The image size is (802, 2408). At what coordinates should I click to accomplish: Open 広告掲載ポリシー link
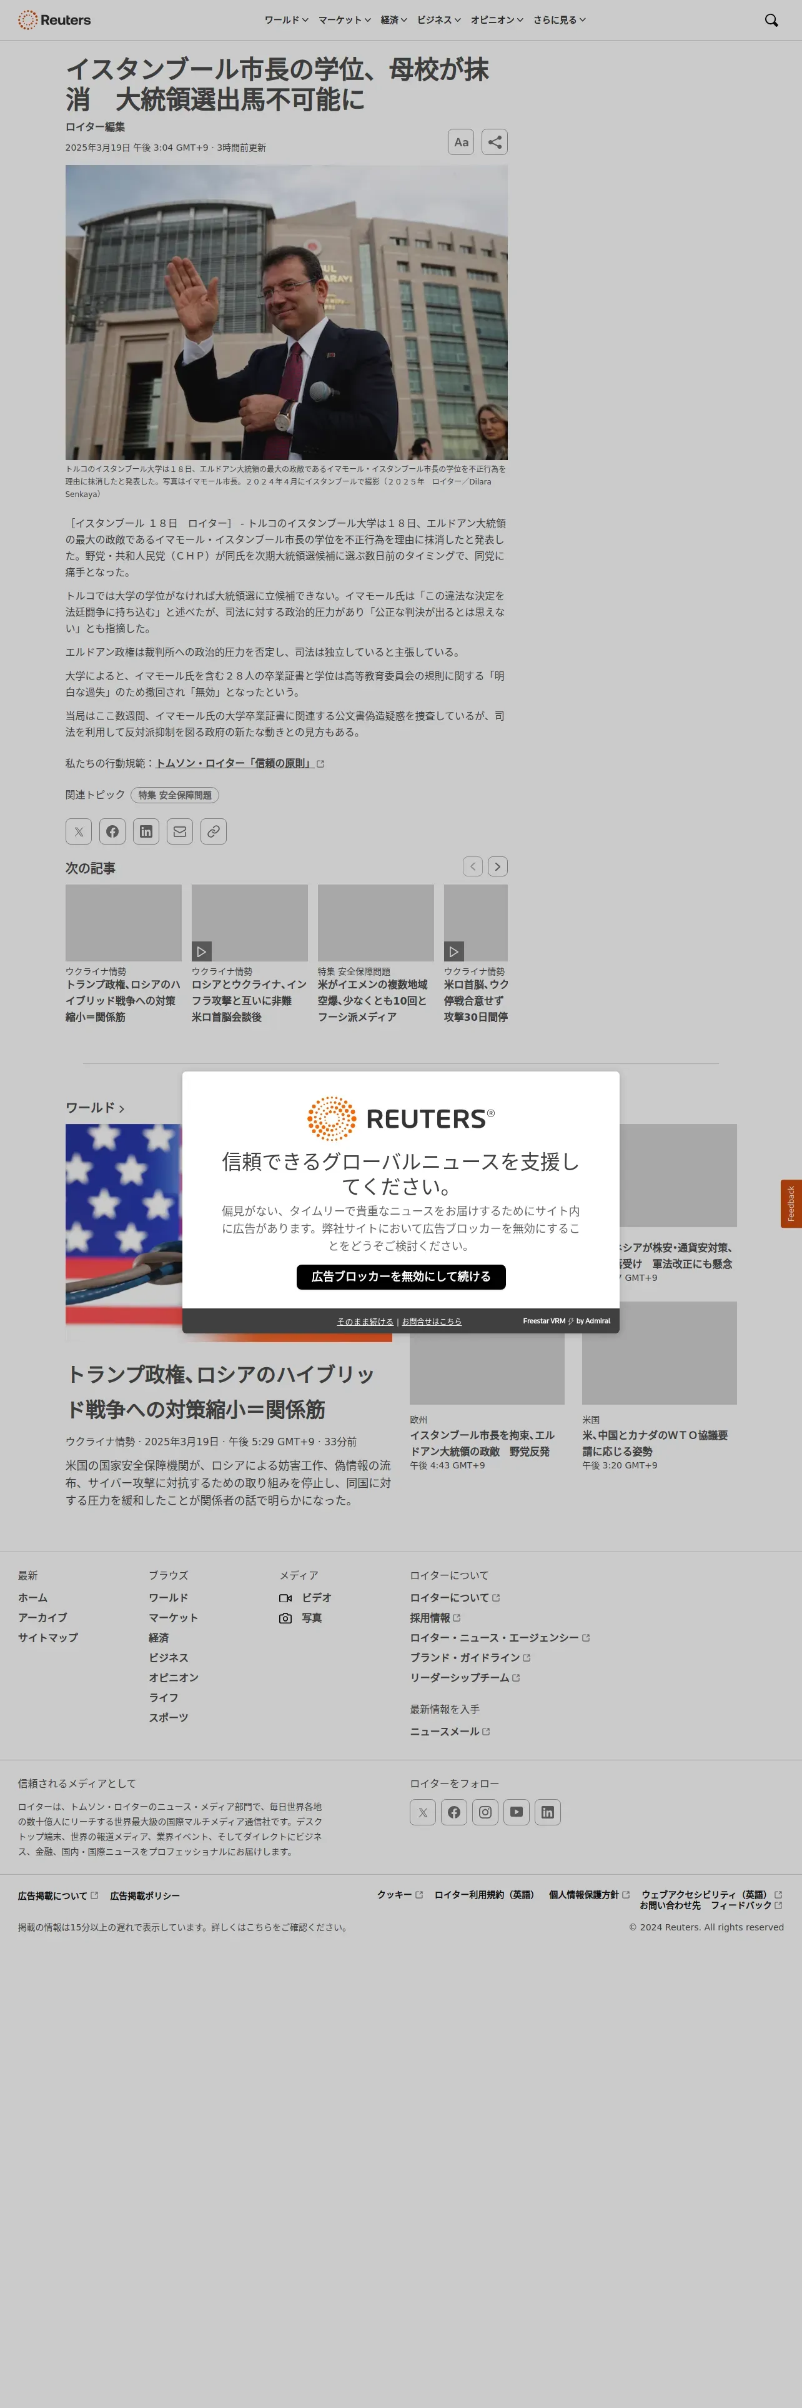tap(145, 1896)
